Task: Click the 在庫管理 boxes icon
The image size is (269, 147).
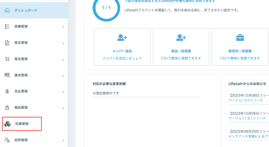Action: pos(8,124)
